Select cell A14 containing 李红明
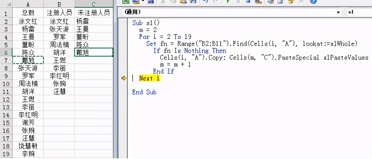The width and height of the screenshot is (372, 159). [28, 115]
